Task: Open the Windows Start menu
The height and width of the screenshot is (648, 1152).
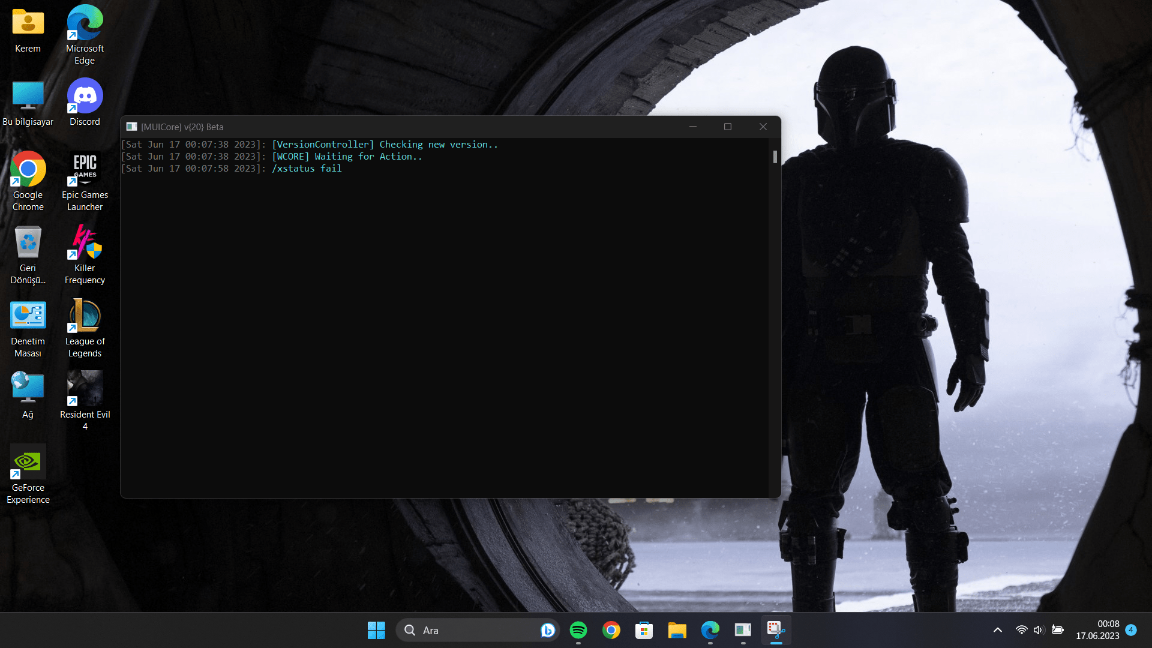Action: click(376, 630)
